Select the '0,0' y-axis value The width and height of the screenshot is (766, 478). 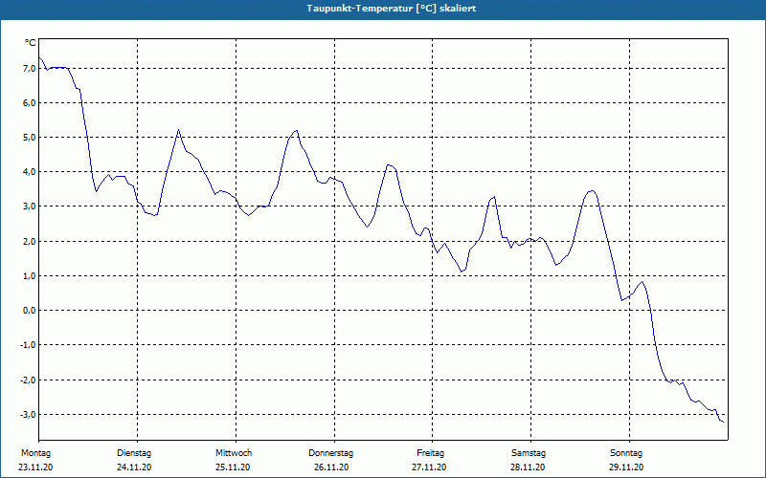[29, 310]
